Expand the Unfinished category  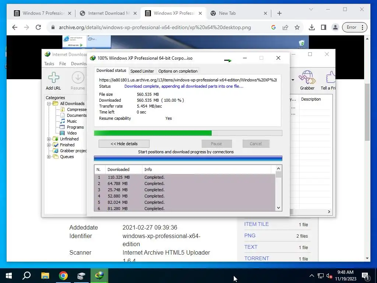(x=49, y=139)
